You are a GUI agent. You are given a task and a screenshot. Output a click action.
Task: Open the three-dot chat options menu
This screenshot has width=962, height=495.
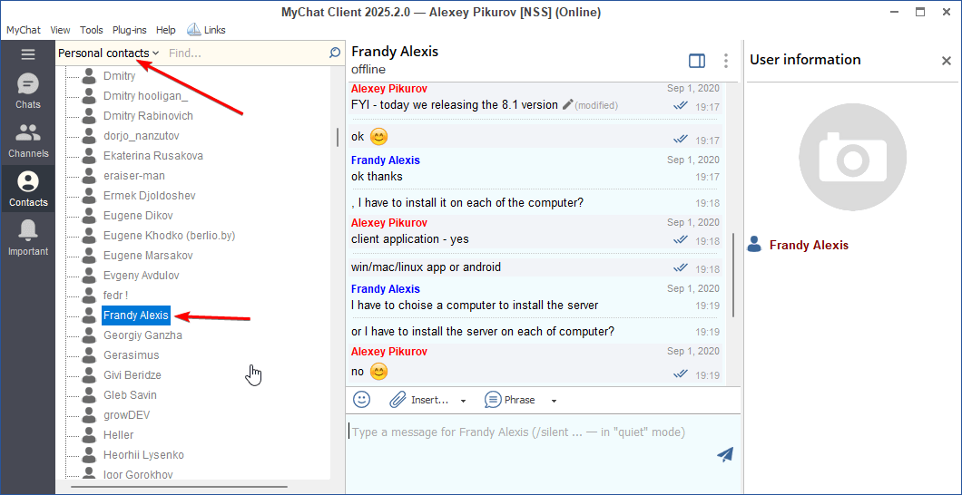[x=725, y=61]
